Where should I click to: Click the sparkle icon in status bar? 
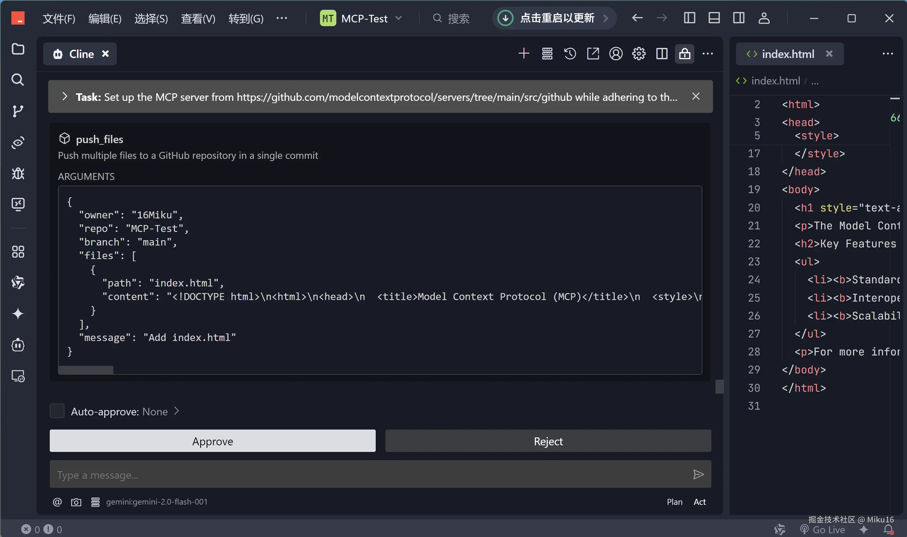(x=864, y=529)
